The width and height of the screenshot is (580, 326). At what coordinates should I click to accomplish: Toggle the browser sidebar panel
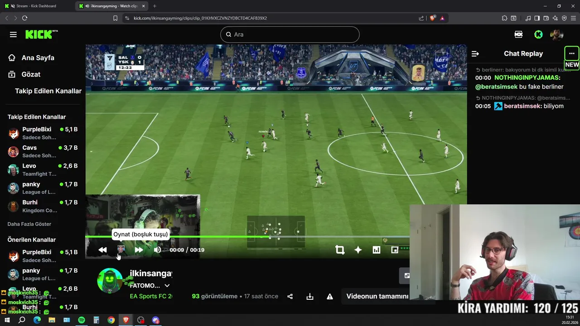pyautogui.click(x=537, y=18)
